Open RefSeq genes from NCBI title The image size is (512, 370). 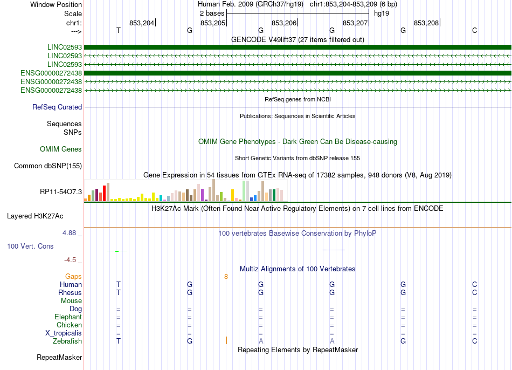pyautogui.click(x=297, y=99)
